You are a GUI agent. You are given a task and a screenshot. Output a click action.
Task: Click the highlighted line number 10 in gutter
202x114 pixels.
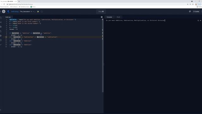[x=6, y=37]
